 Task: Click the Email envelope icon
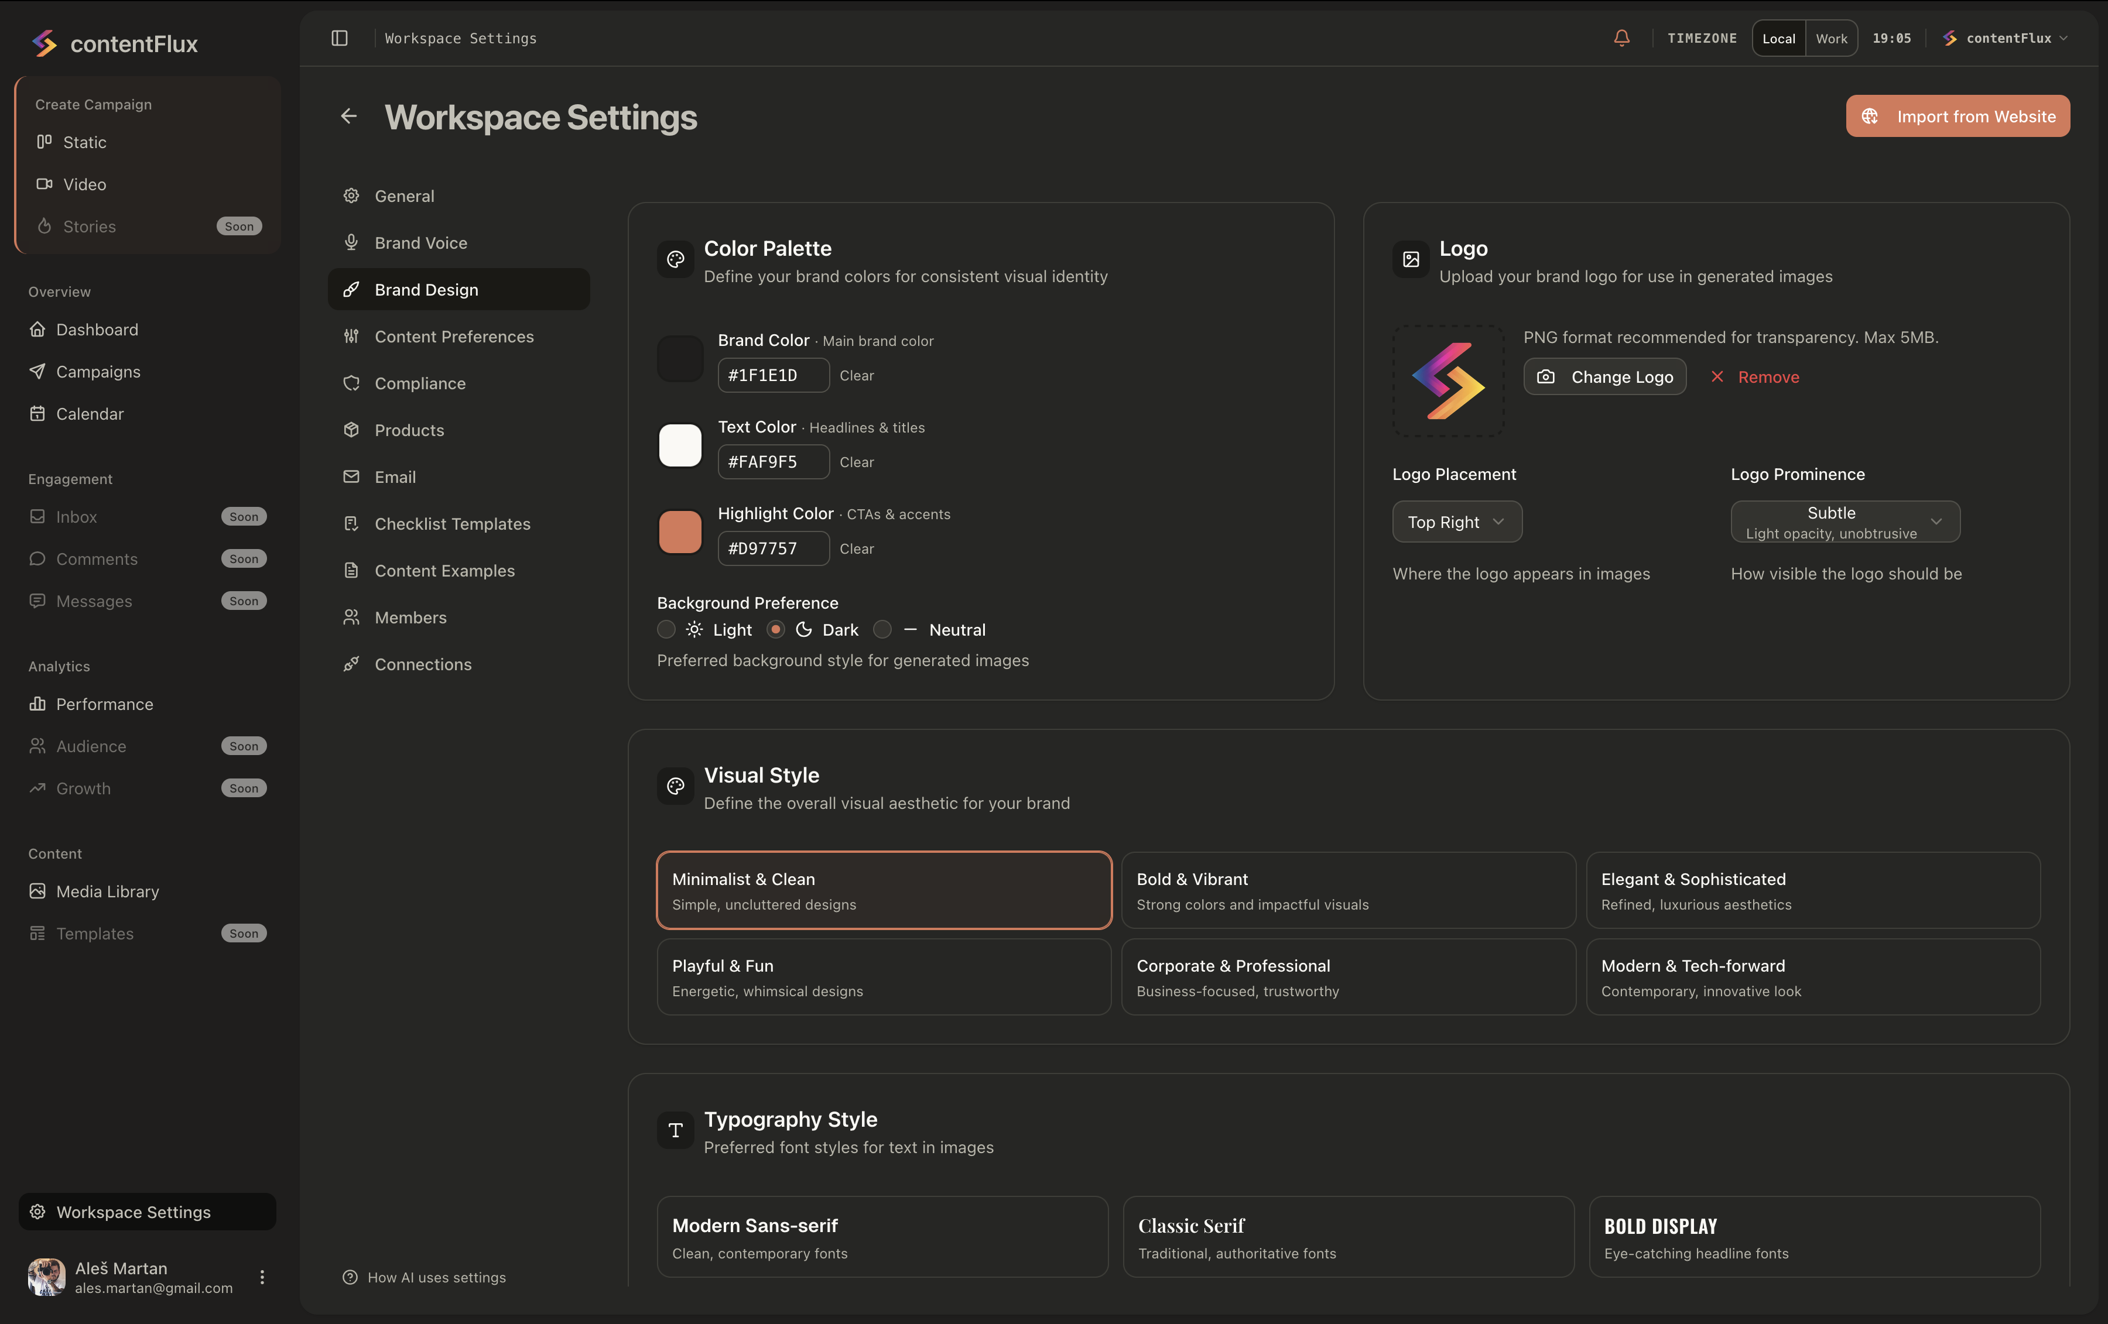click(351, 477)
